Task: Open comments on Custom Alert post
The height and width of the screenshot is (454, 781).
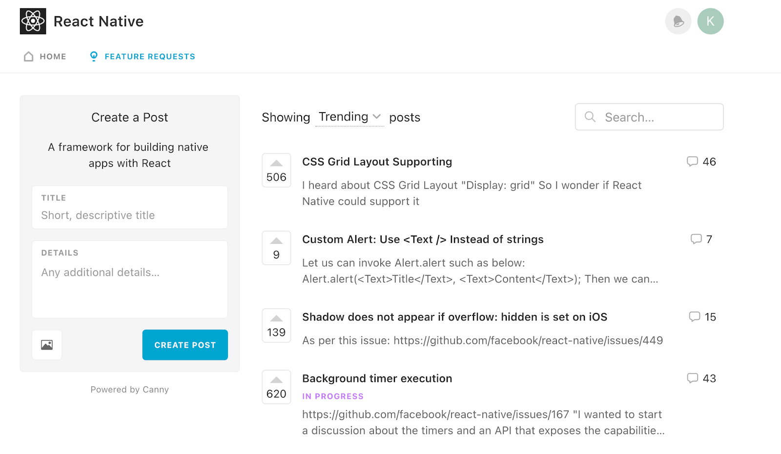Action: [701, 239]
